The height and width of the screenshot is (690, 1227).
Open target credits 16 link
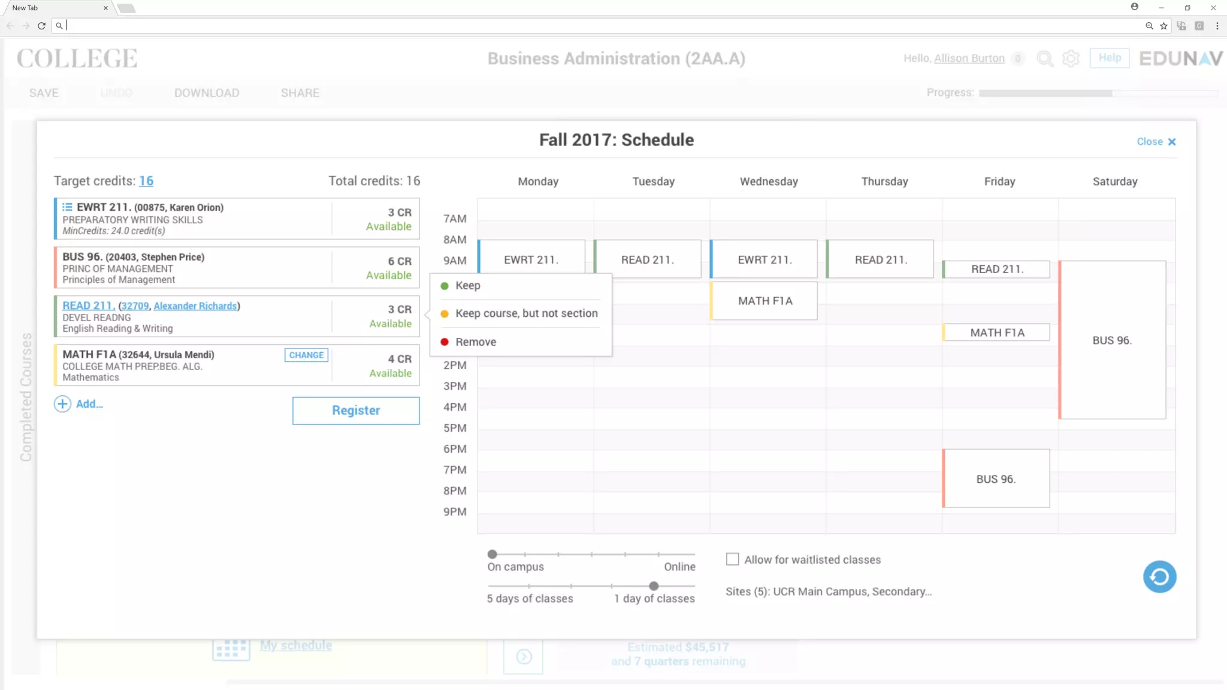[x=146, y=181]
